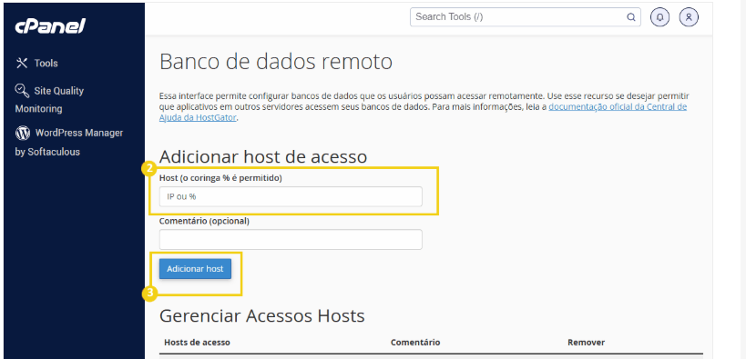This screenshot has width=746, height=359.
Task: Click the wrench icon beside Tools
Action: (x=22, y=63)
